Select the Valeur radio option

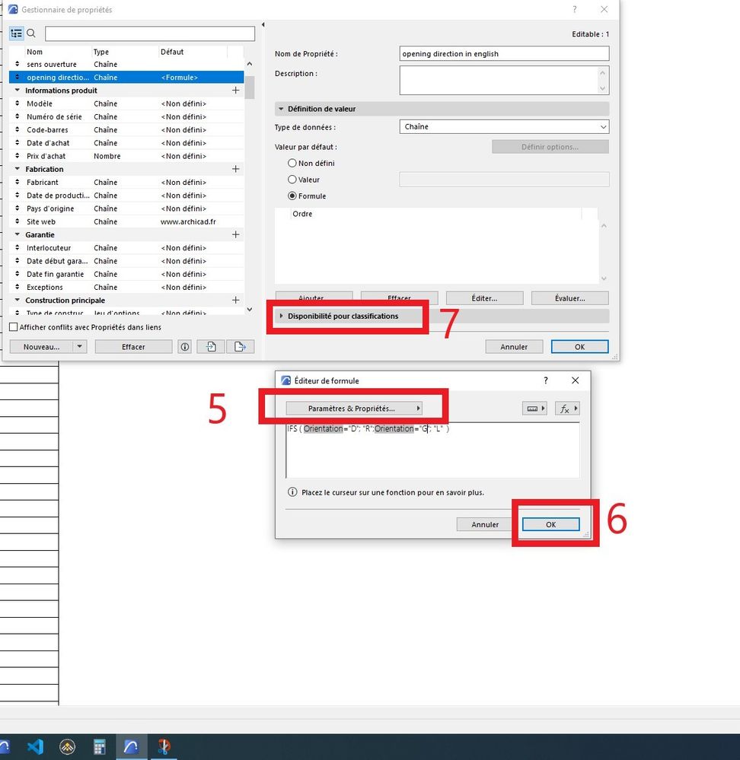click(x=292, y=180)
